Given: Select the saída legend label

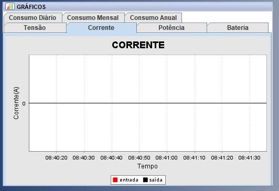Looking at the screenshot, I should (156, 180).
